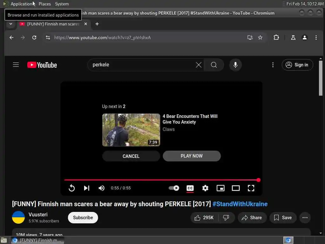The image size is (325, 244).
Task: View site information icon in address bar
Action: point(48,37)
